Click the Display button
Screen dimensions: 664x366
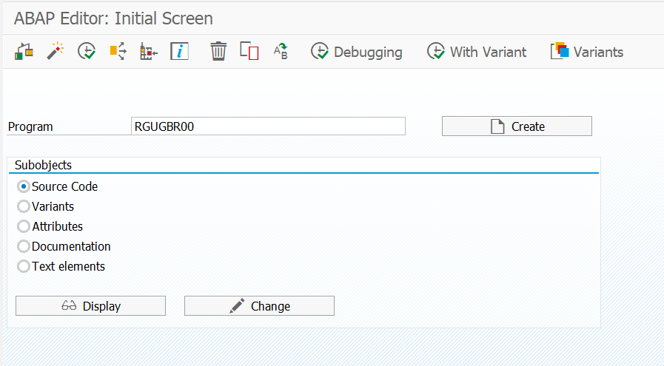[x=90, y=305]
